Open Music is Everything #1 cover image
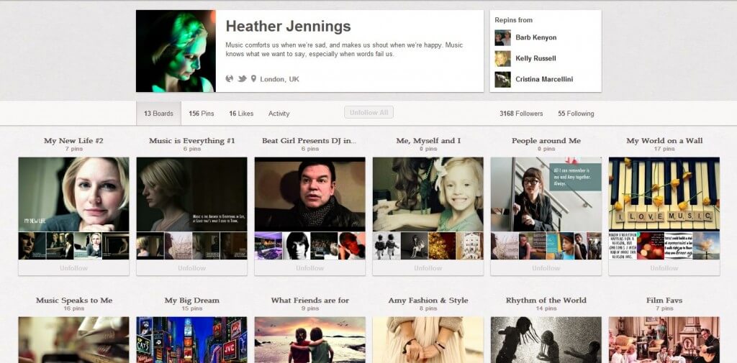 (x=191, y=194)
